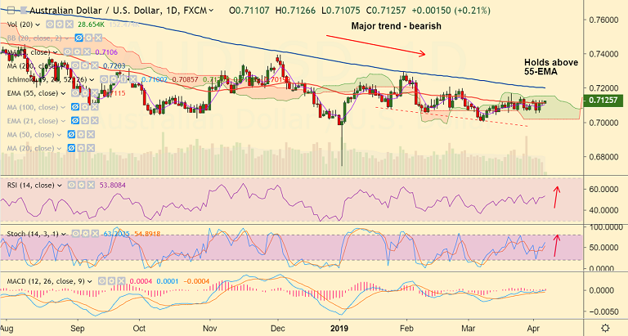Open settings for MA (20, close)
This screenshot has width=628, height=336.
tap(81, 148)
